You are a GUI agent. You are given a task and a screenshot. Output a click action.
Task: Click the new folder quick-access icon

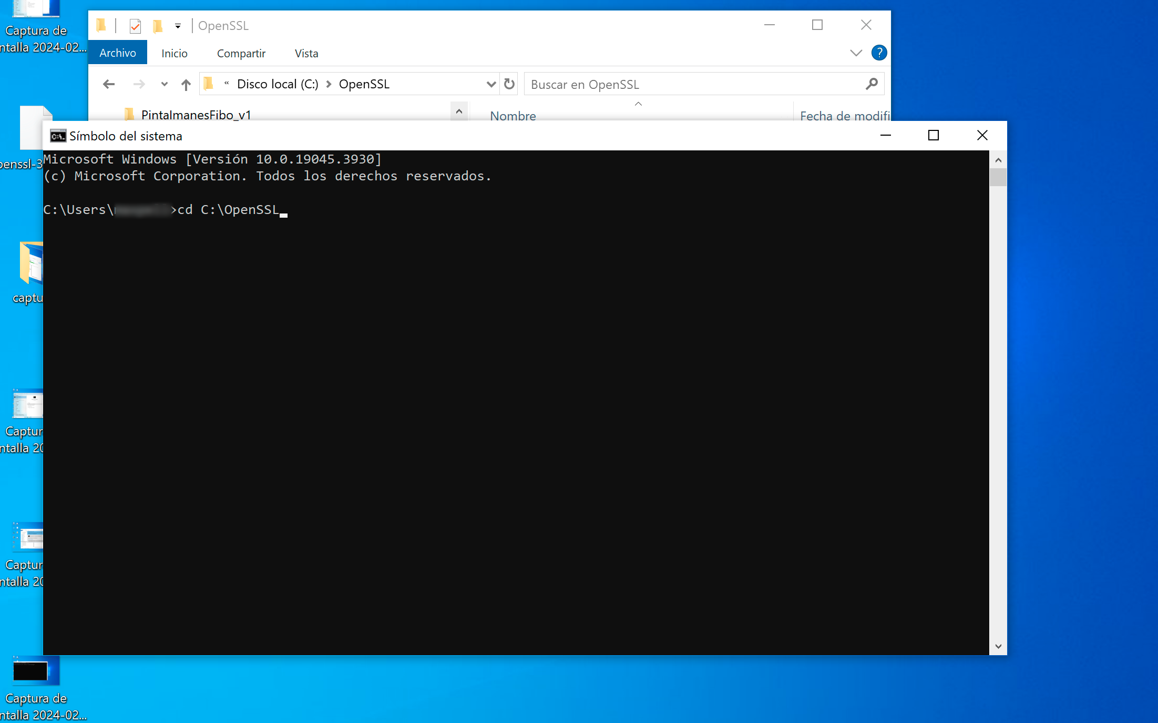tap(157, 26)
